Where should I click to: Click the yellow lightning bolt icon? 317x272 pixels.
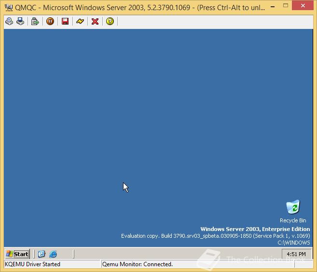(x=80, y=21)
